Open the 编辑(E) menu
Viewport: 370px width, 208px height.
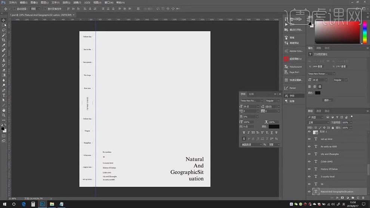24,3
